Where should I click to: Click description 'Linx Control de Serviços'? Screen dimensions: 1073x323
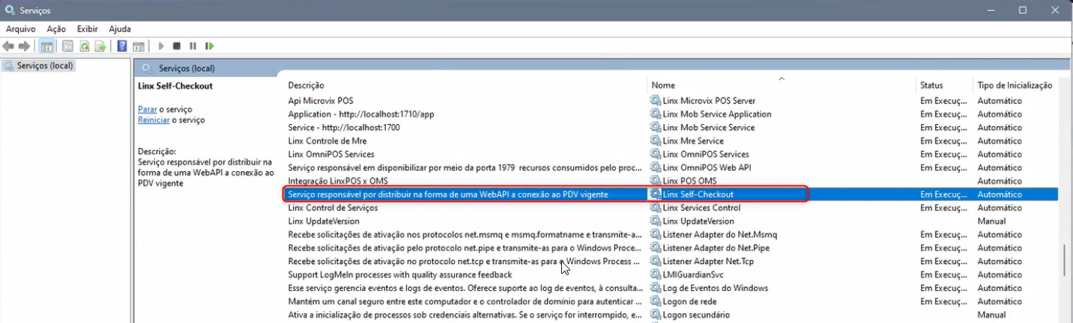coord(333,208)
